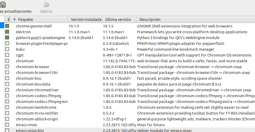Click the Aplicar gears icon
This screenshot has width=255, height=132.
[x=46, y=4]
